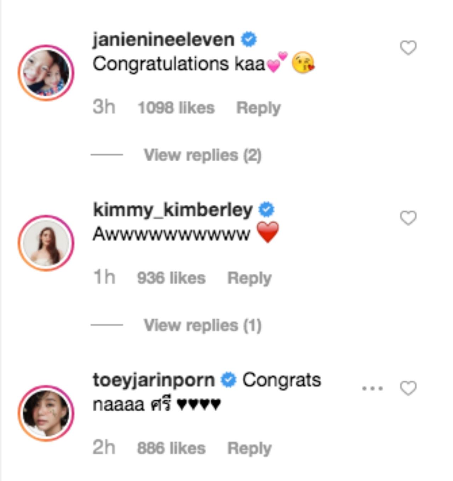Open the toeyjarinporn username link
The image size is (453, 481).
pos(154,380)
